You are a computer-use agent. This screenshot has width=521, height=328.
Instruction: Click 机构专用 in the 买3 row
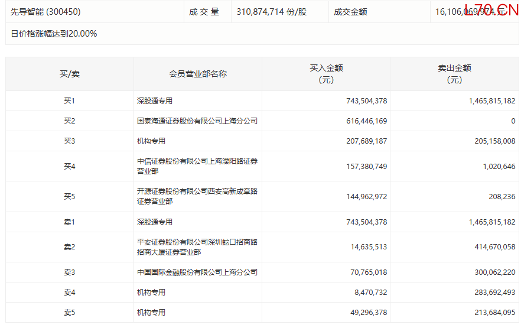pos(151,141)
